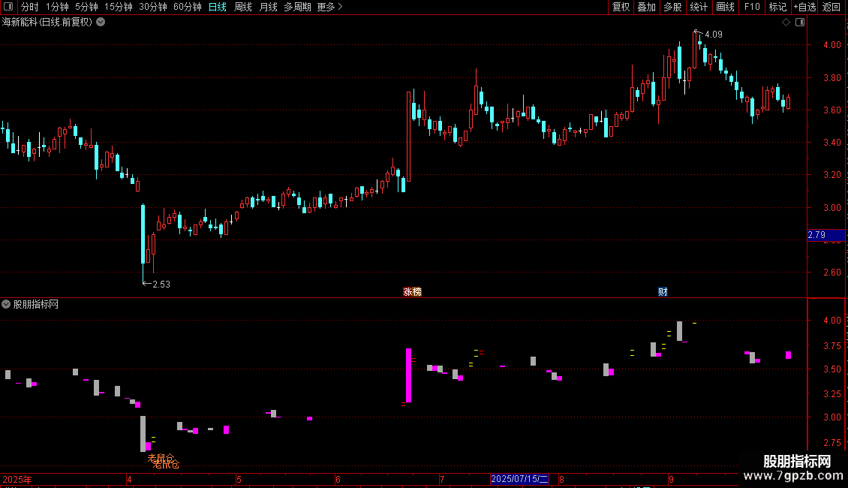Open F10 company info
848x488 pixels.
[752, 7]
